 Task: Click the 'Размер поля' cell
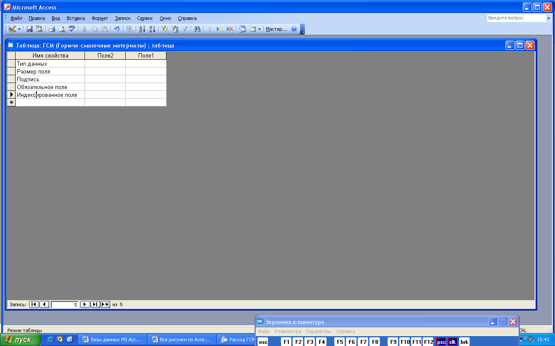coord(50,71)
